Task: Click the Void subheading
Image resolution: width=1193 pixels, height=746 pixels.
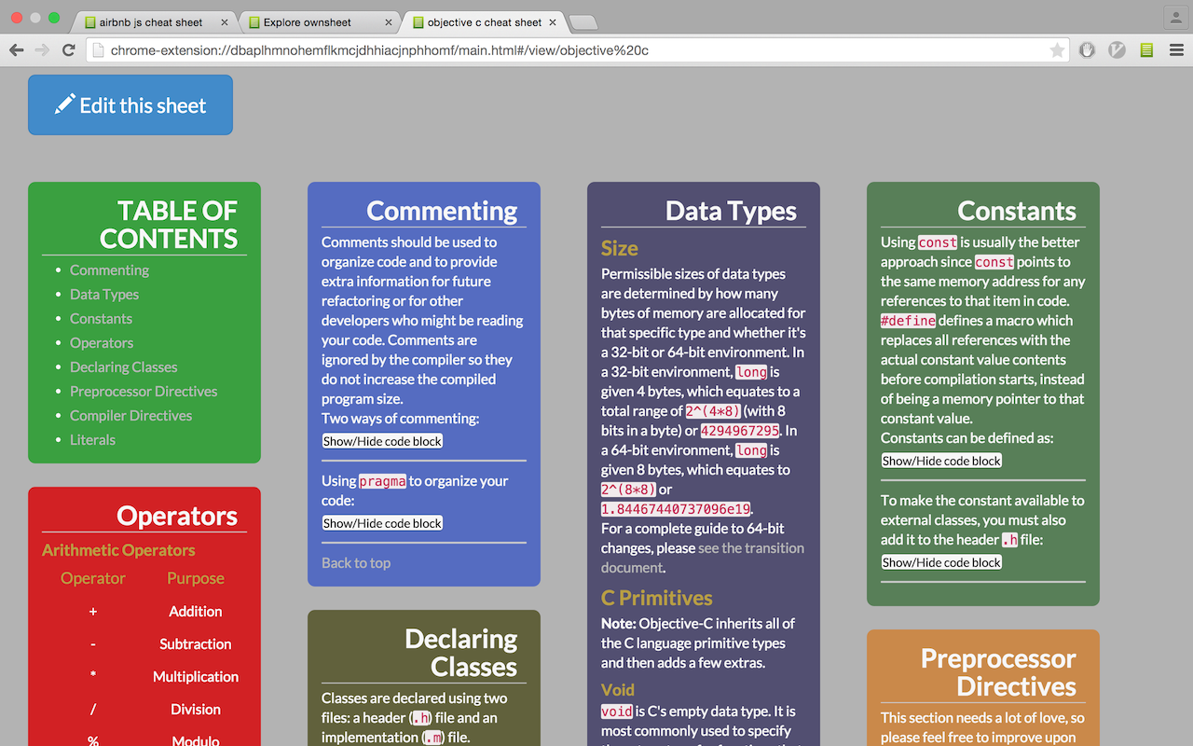Action: tap(617, 690)
